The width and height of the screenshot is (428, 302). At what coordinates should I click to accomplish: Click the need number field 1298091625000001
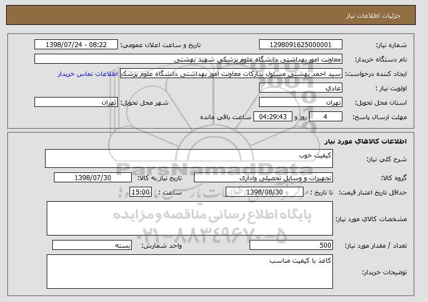click(301, 45)
